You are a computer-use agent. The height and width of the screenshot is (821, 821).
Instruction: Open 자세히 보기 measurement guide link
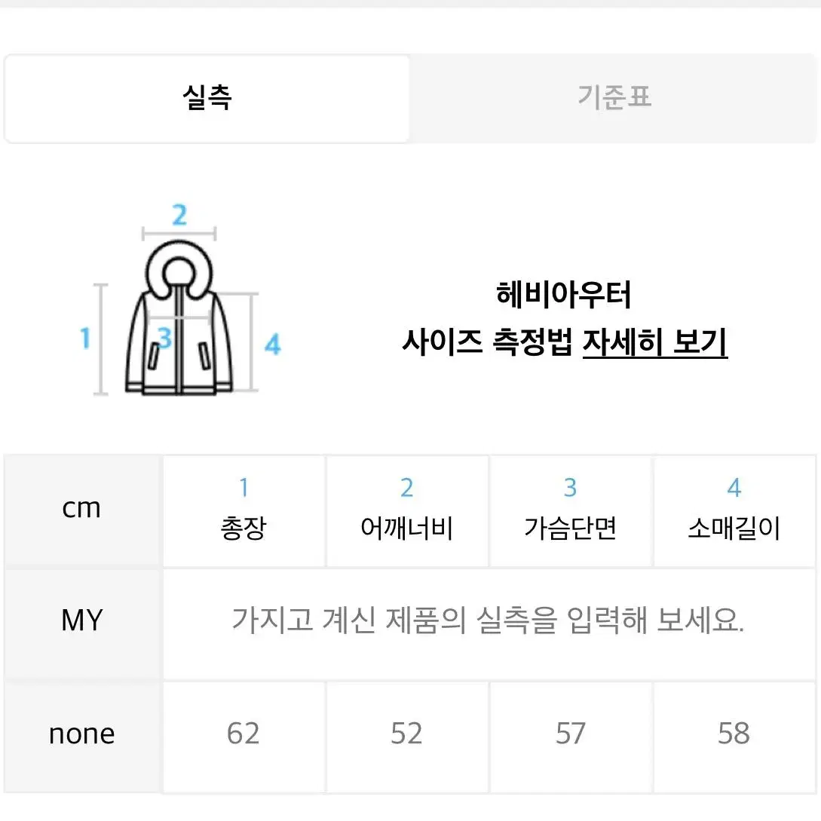pos(655,342)
